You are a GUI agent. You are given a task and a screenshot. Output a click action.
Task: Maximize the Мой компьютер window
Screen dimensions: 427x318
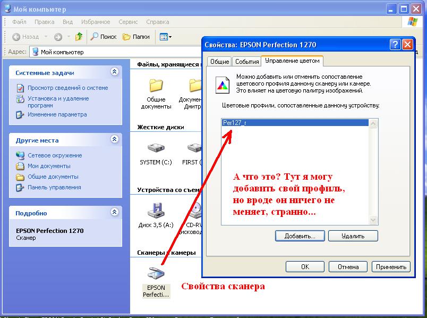point(404,9)
